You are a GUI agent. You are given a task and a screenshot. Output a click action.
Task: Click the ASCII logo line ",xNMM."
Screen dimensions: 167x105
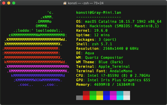[47, 17]
